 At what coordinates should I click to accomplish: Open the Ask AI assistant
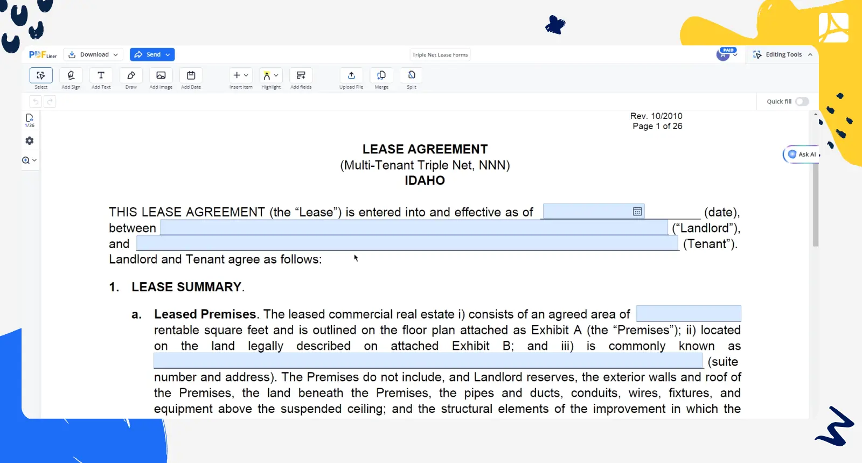802,155
